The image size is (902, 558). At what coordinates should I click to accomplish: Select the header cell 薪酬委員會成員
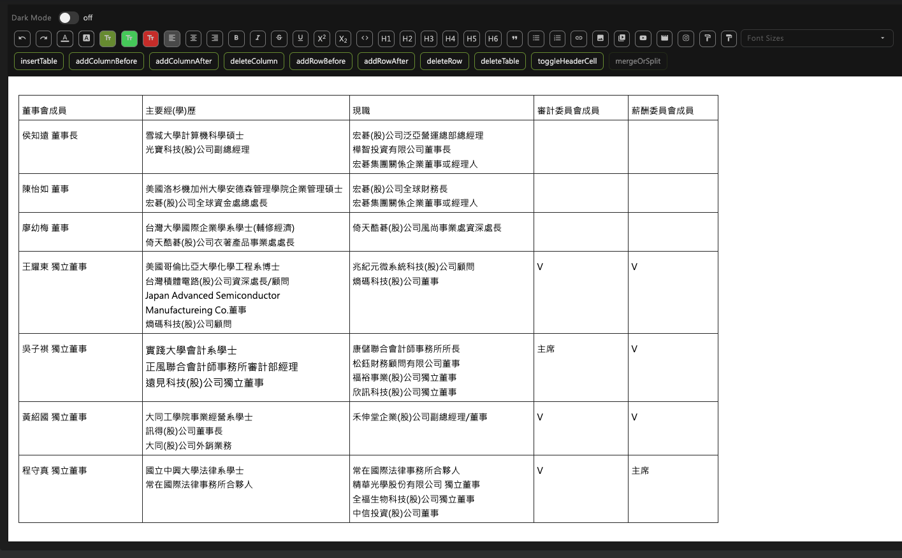(x=673, y=108)
